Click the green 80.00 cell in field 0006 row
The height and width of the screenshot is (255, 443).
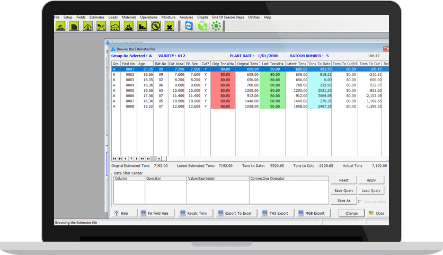click(x=273, y=96)
